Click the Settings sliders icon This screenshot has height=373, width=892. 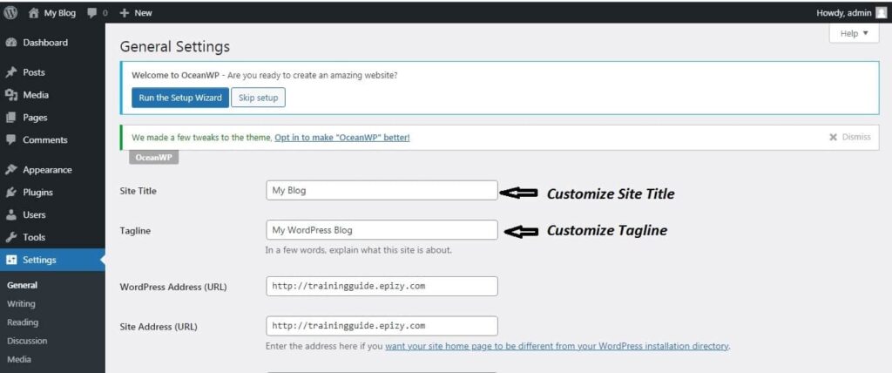[x=10, y=261]
